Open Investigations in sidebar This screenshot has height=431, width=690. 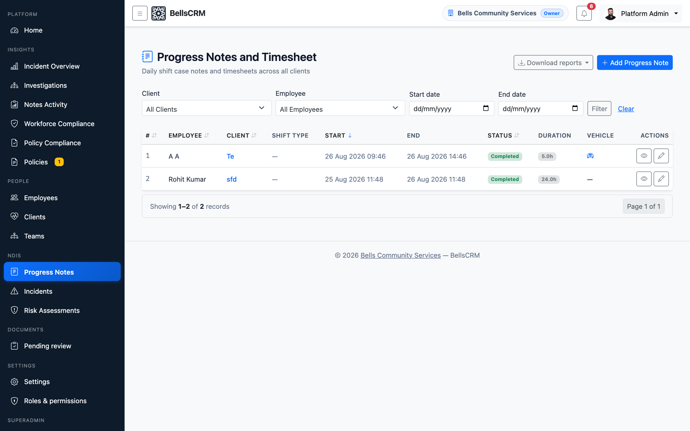click(62, 86)
